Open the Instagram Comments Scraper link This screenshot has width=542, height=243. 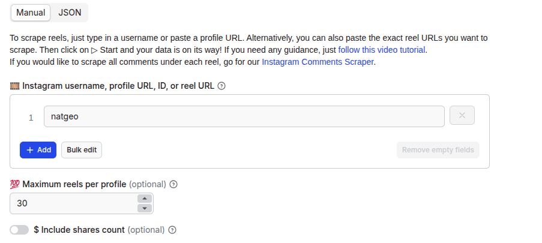(318, 62)
